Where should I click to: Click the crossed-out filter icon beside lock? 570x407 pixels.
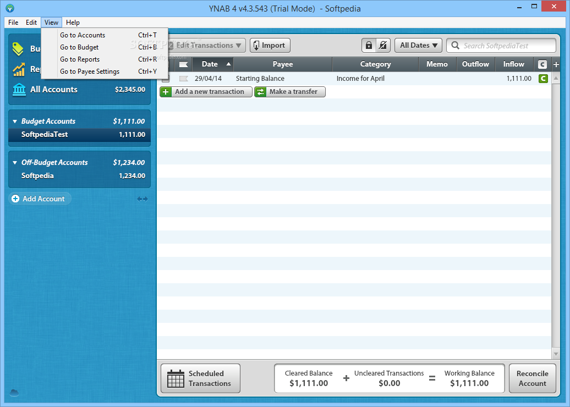[x=383, y=46]
